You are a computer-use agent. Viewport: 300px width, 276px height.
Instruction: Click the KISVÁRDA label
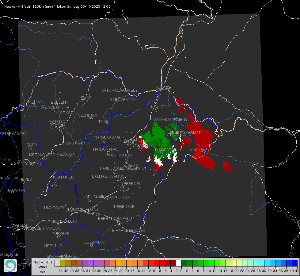[x=161, y=107]
